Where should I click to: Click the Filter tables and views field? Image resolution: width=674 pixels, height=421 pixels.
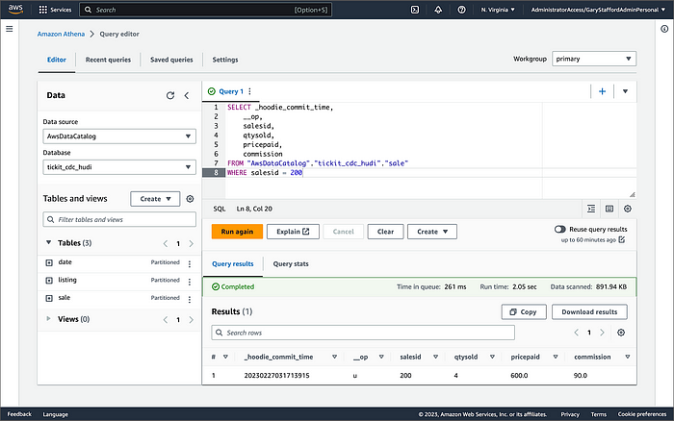coord(119,219)
